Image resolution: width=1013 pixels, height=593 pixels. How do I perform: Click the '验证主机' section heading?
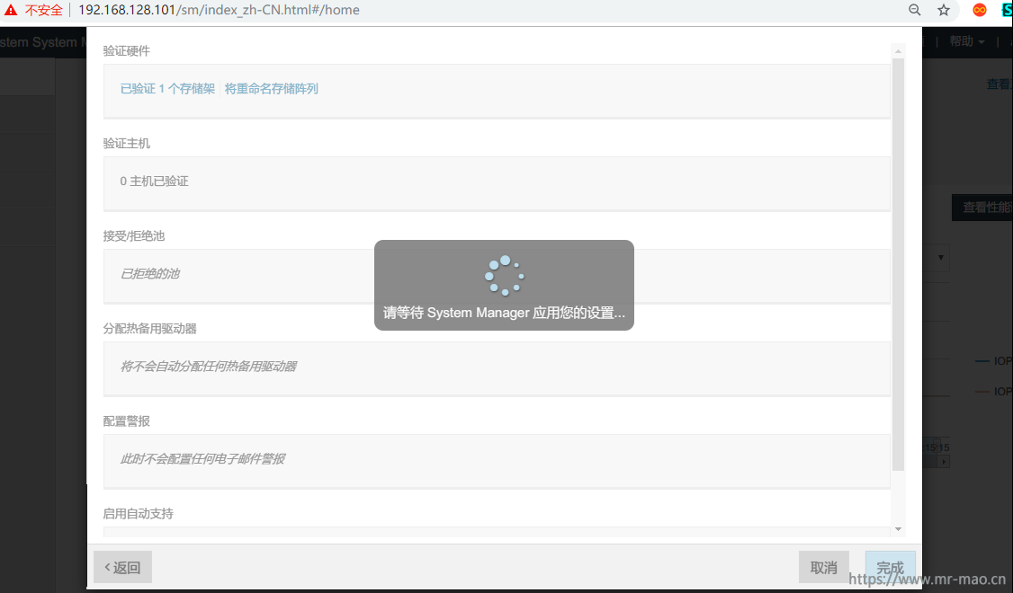click(127, 143)
